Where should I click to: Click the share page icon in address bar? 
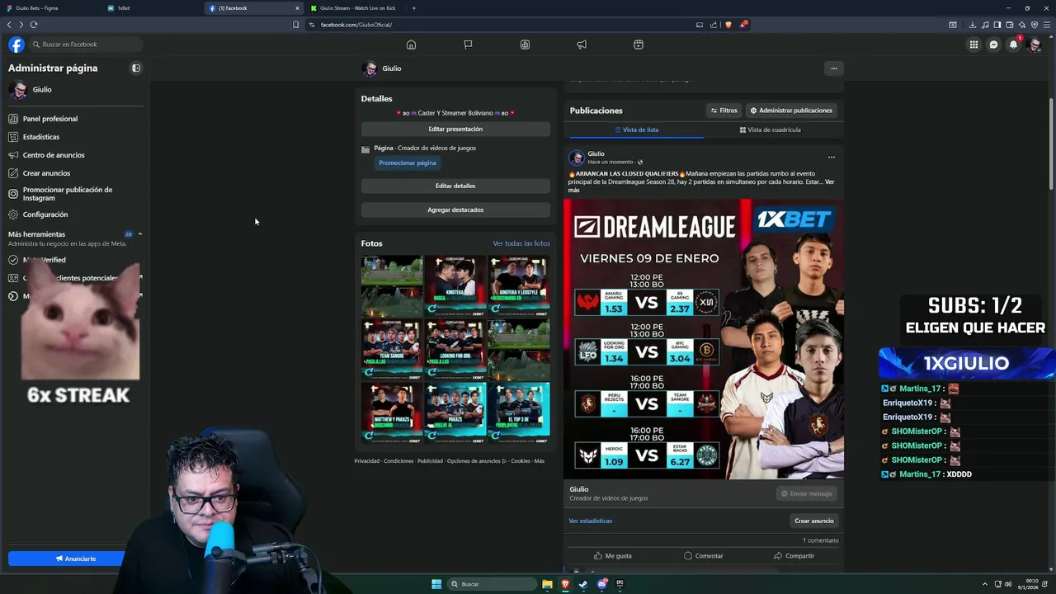[714, 25]
